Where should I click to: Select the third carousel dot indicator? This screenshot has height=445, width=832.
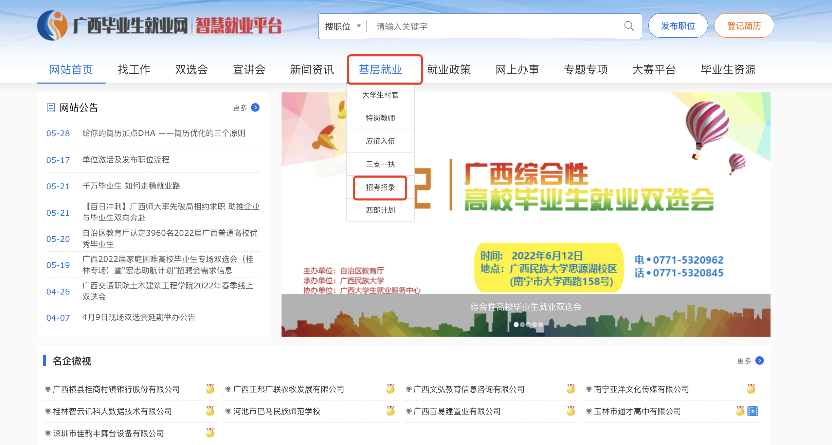click(528, 324)
